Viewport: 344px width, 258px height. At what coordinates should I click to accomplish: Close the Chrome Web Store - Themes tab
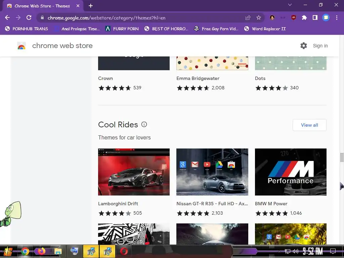coord(78,6)
